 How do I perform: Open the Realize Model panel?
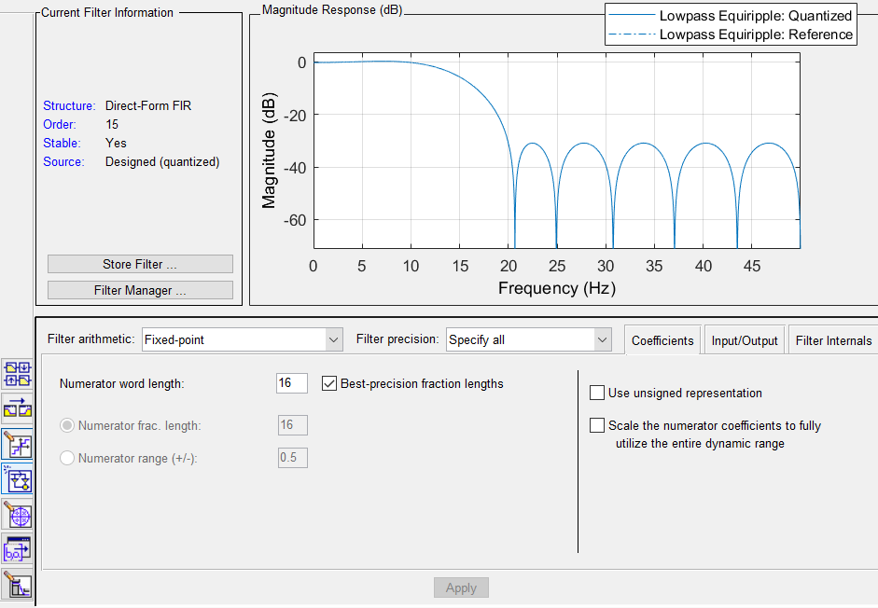[x=17, y=479]
